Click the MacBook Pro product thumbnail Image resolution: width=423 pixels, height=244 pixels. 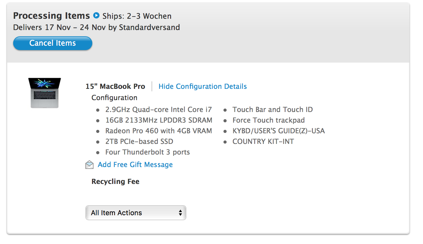(x=45, y=93)
